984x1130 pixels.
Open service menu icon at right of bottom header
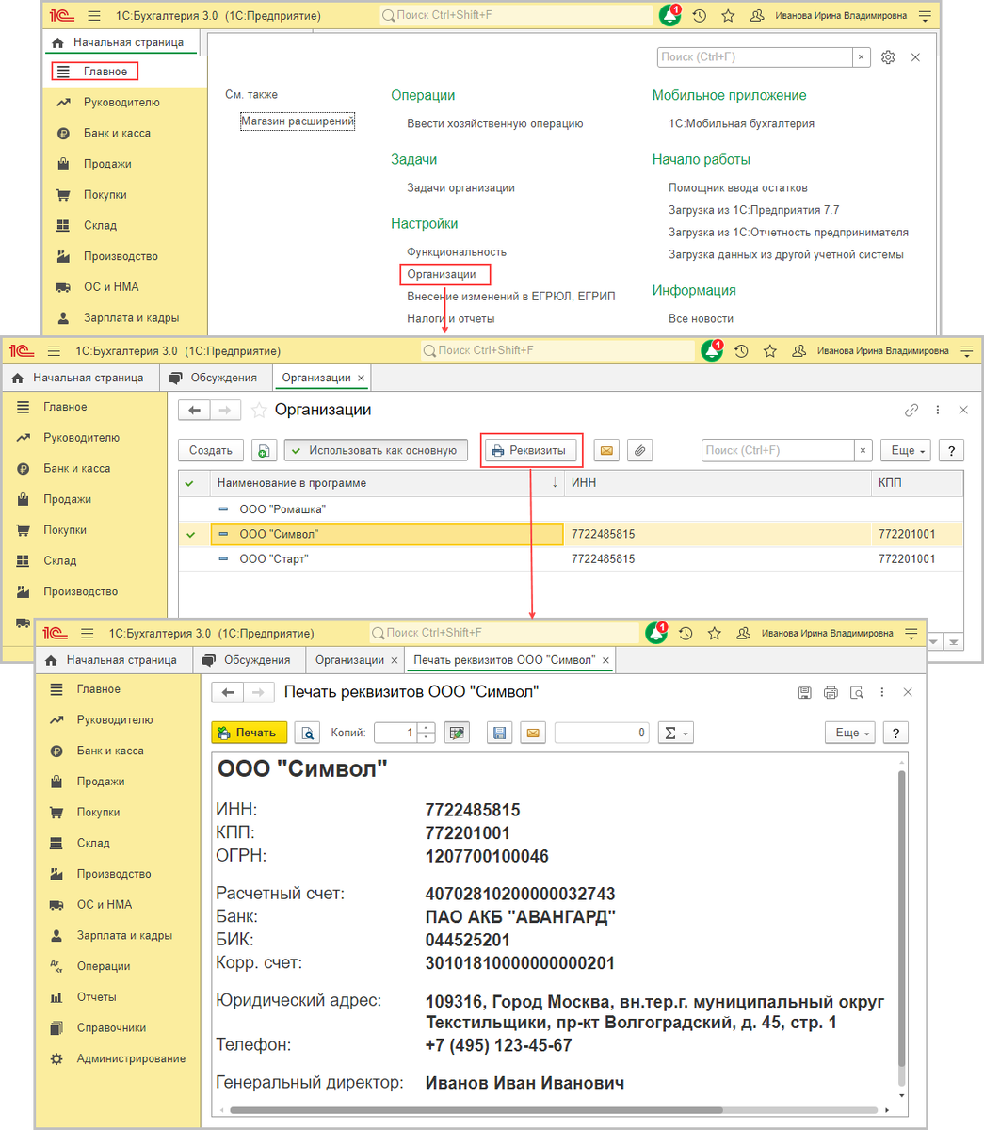tap(911, 634)
